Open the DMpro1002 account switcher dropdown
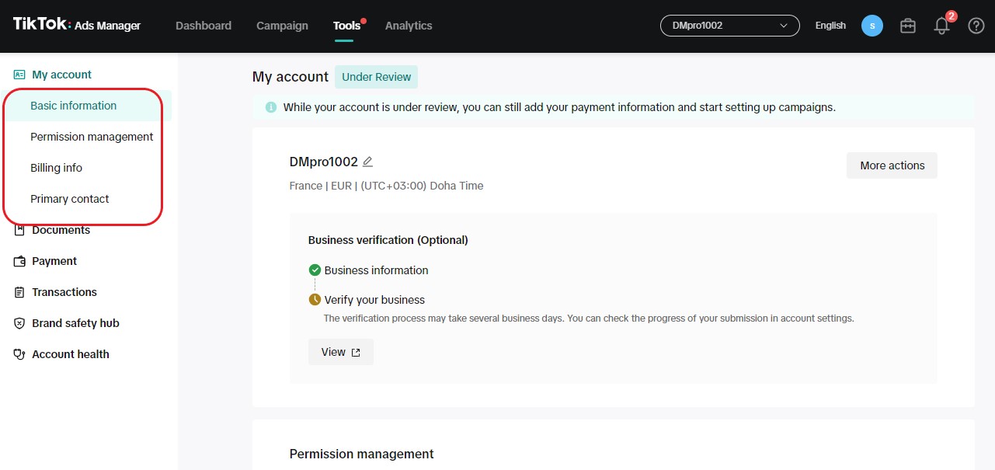 pos(729,25)
